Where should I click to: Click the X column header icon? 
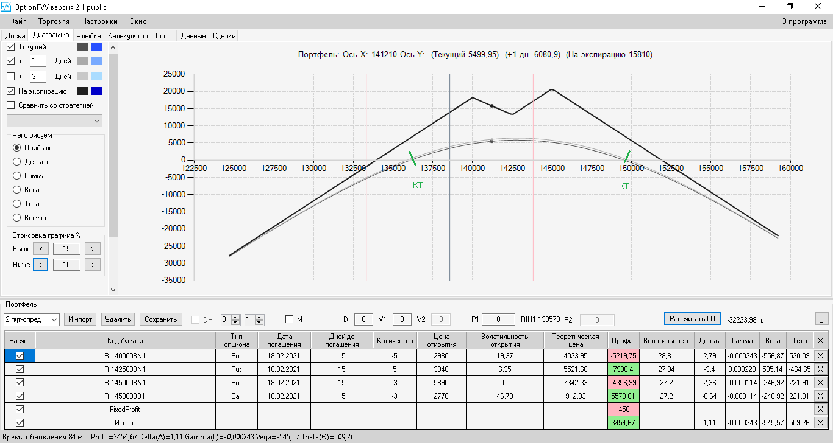click(x=820, y=341)
